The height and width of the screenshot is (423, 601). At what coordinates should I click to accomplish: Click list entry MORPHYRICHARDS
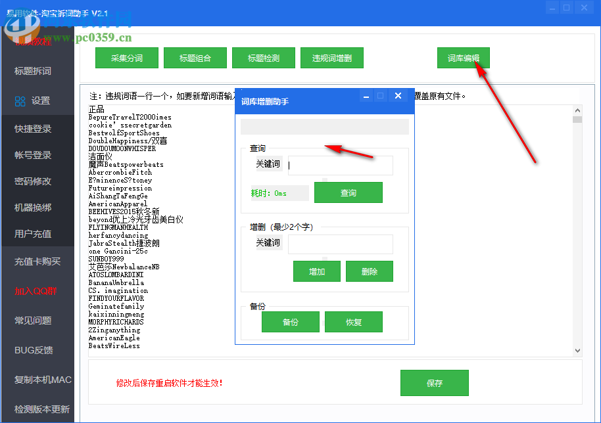(116, 322)
